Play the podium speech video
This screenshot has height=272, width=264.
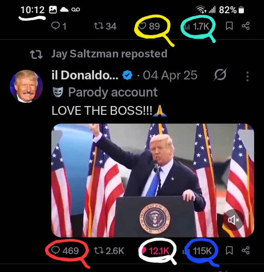point(152,180)
